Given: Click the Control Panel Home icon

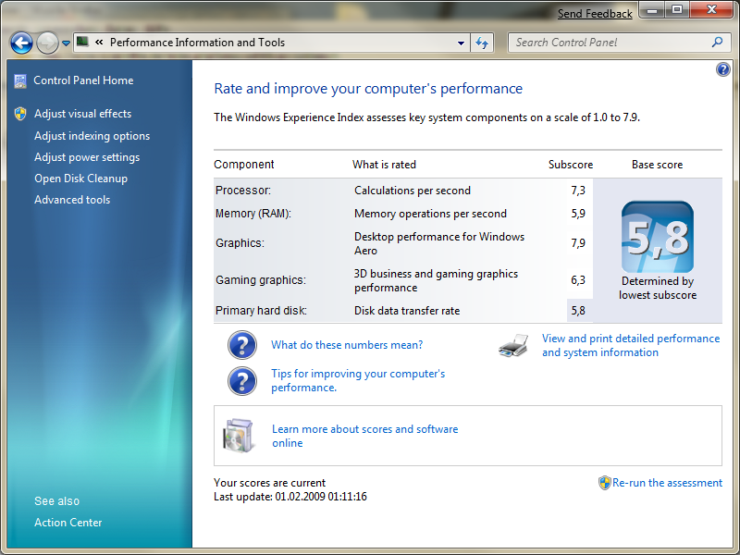Looking at the screenshot, I should [x=20, y=81].
